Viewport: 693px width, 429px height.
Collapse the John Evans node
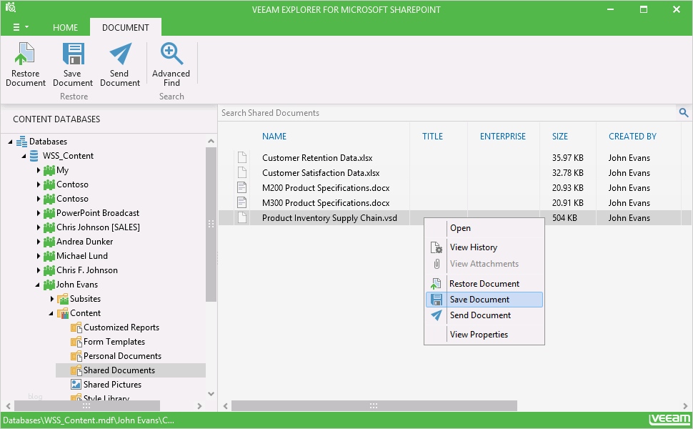(x=38, y=285)
